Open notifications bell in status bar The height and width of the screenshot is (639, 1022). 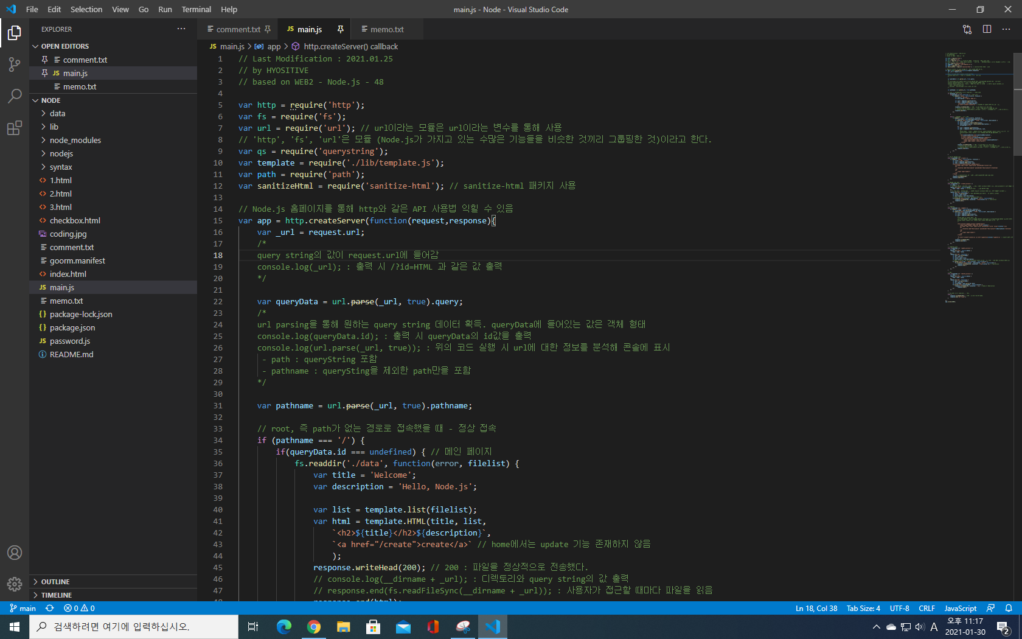(x=1009, y=608)
